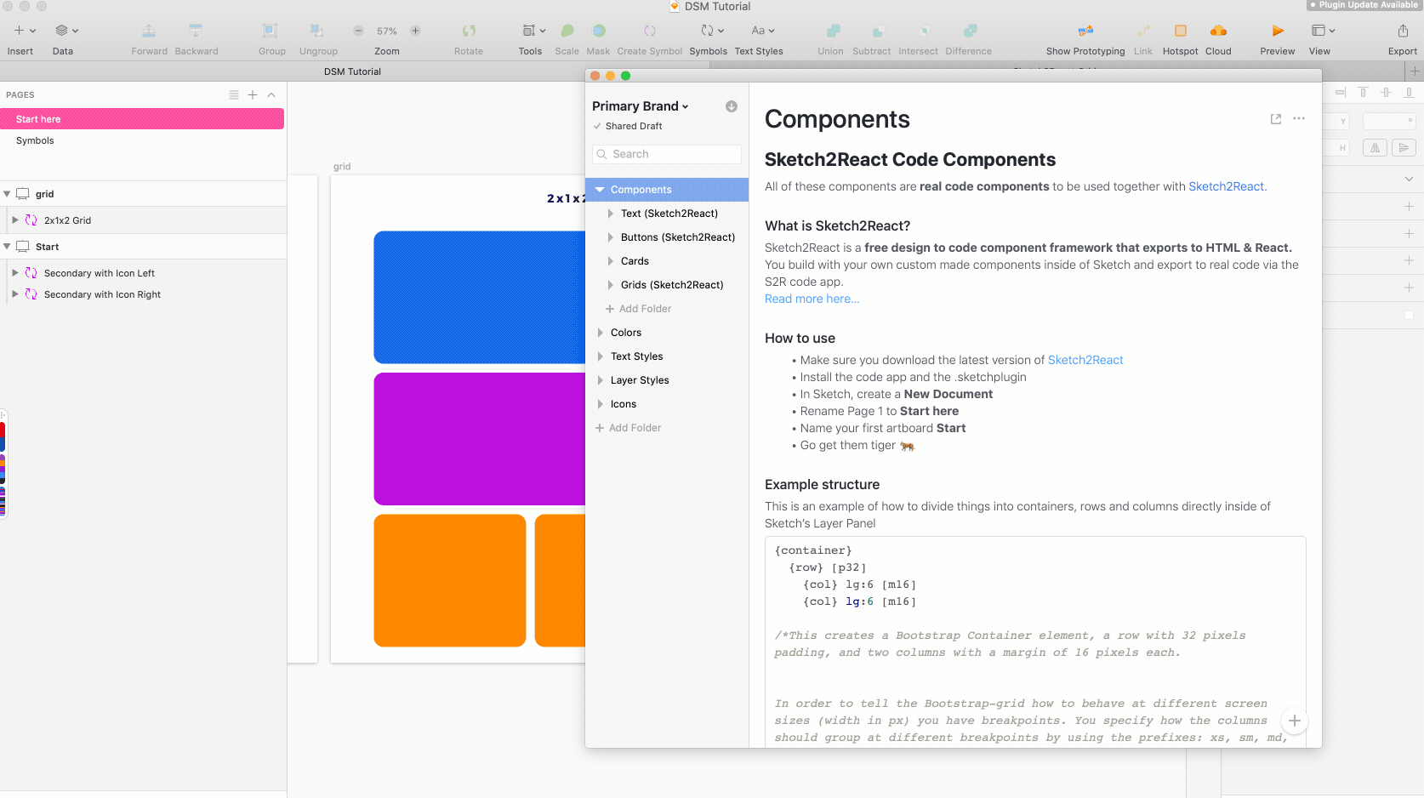Add a Hotspot from the toolbar

pos(1181,31)
